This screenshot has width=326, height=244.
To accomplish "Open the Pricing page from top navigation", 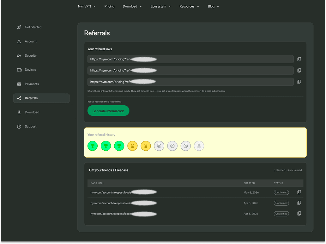I will (x=109, y=6).
